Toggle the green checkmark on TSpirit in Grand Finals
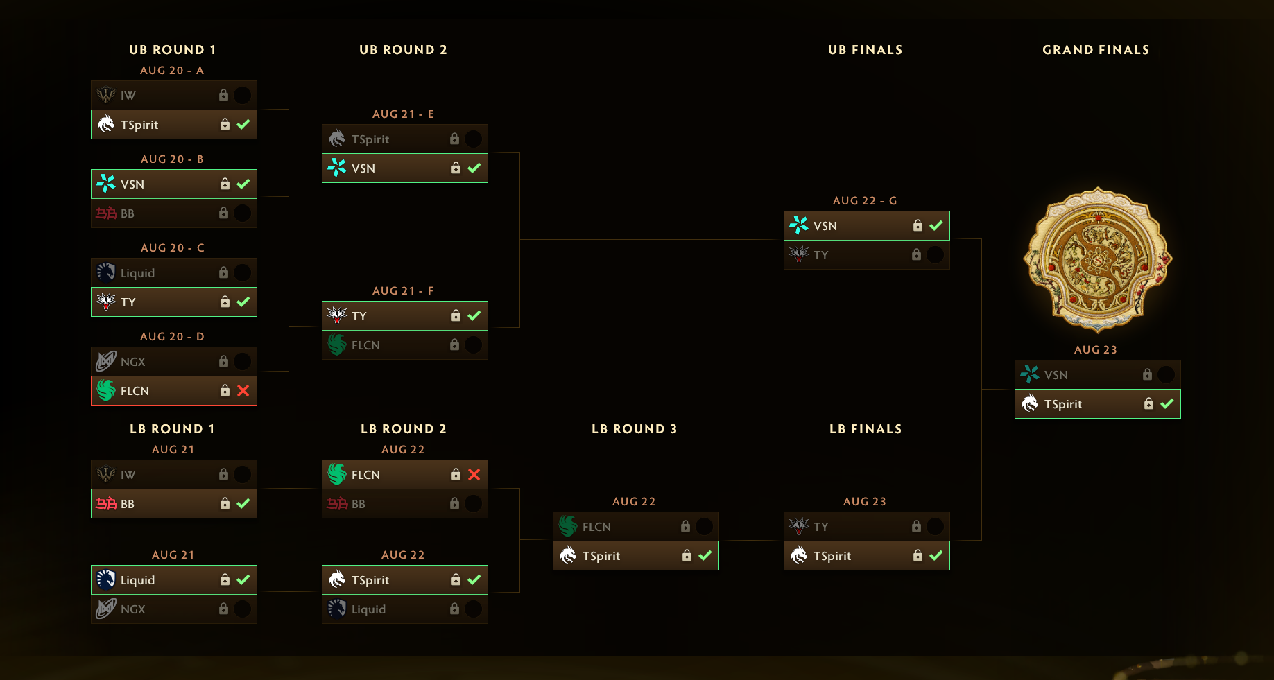The height and width of the screenshot is (680, 1274). 1167,403
